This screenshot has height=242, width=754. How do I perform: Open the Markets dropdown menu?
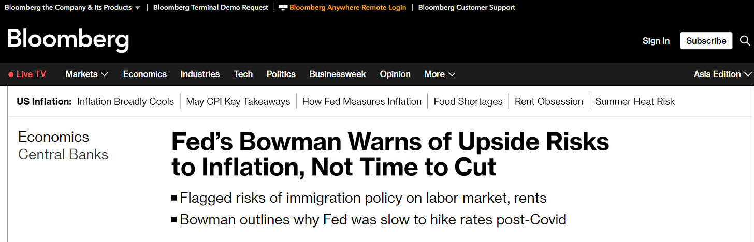pyautogui.click(x=86, y=74)
